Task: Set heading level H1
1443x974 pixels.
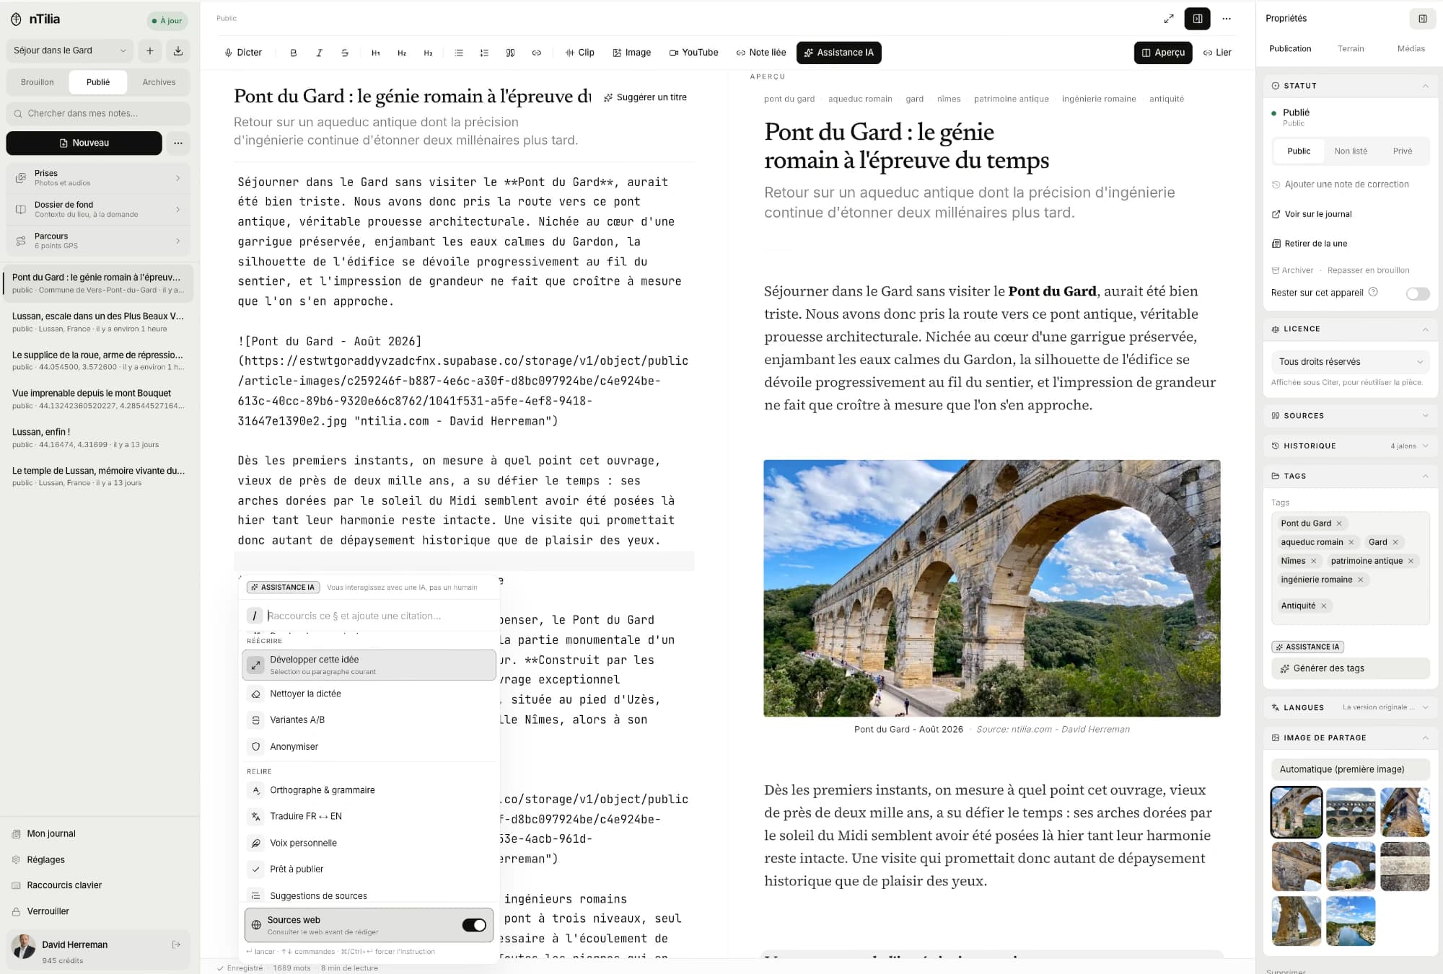Action: [x=376, y=53]
